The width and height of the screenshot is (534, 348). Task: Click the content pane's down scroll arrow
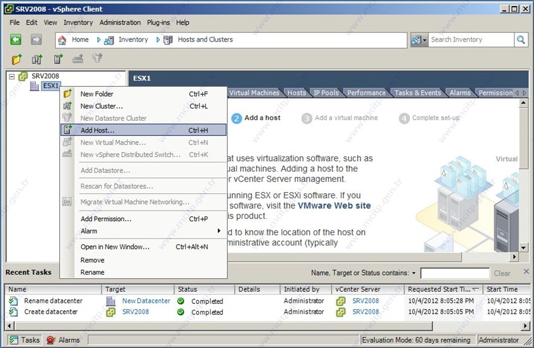524,248
